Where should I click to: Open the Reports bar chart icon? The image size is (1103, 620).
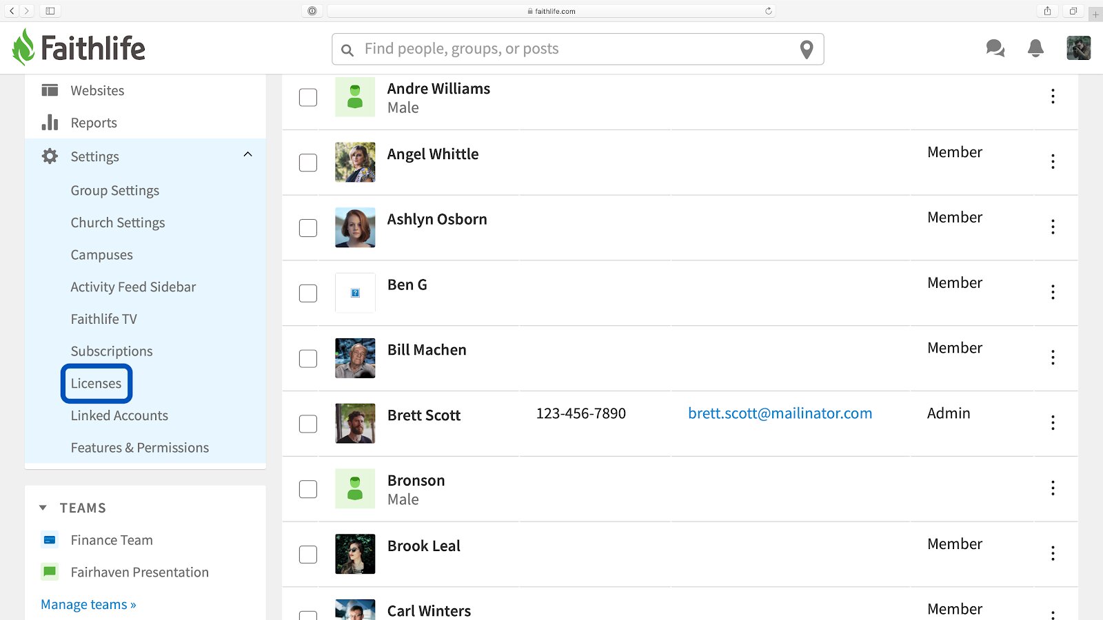[50, 123]
